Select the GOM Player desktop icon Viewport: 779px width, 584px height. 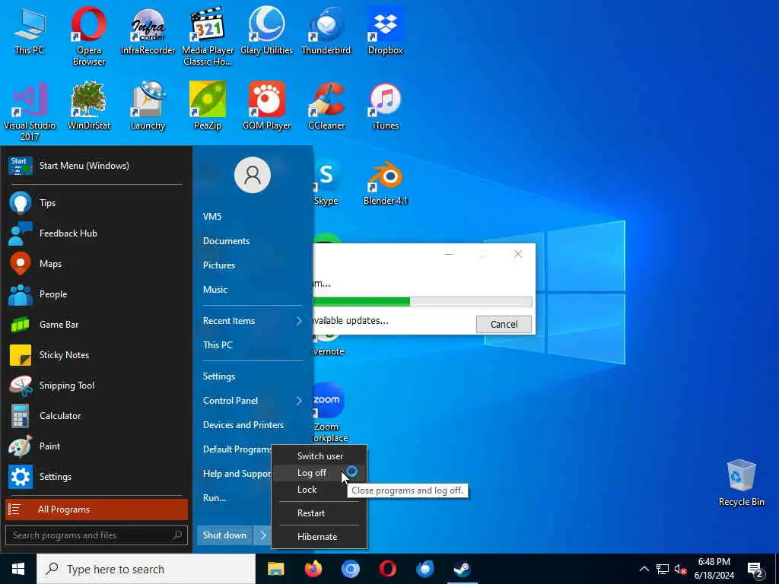[267, 106]
